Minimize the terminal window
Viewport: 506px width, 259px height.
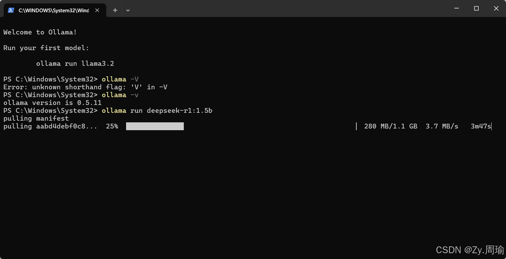tap(456, 9)
